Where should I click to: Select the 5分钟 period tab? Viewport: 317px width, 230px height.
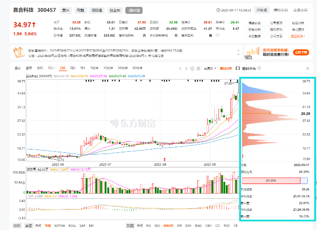click(94, 68)
